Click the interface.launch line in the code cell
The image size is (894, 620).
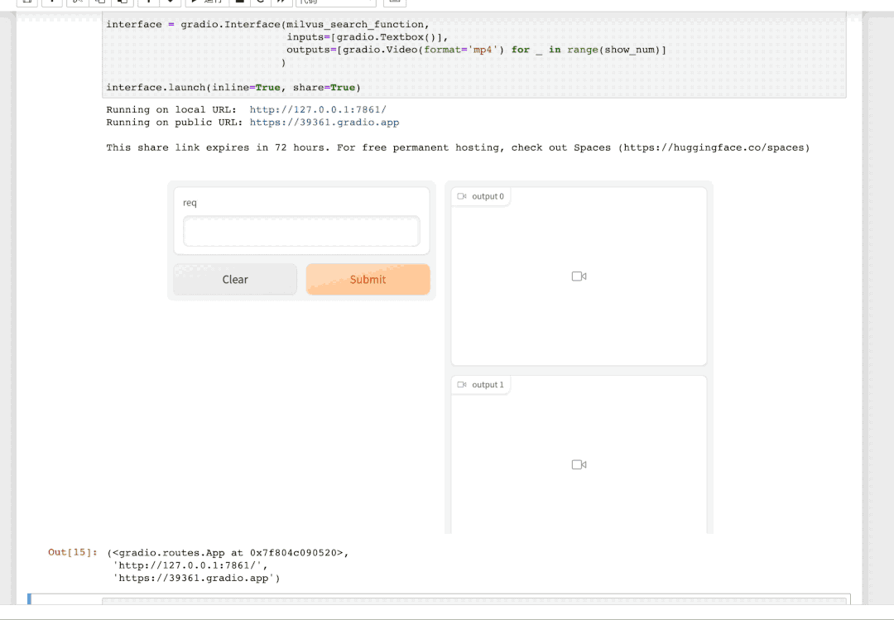(x=233, y=88)
